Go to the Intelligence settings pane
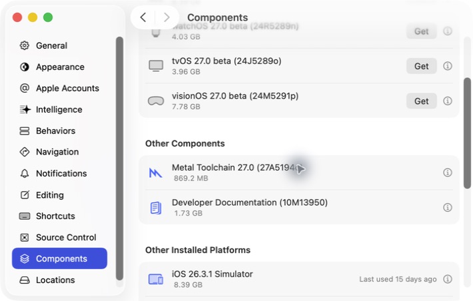The image size is (473, 301). (x=59, y=109)
